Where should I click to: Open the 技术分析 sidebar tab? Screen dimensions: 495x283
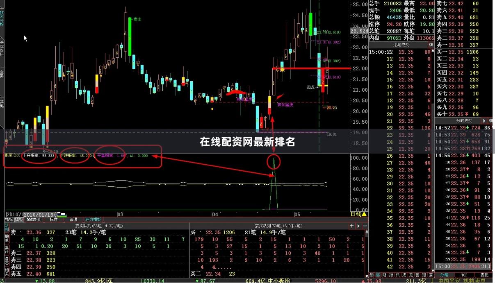click(x=2, y=18)
